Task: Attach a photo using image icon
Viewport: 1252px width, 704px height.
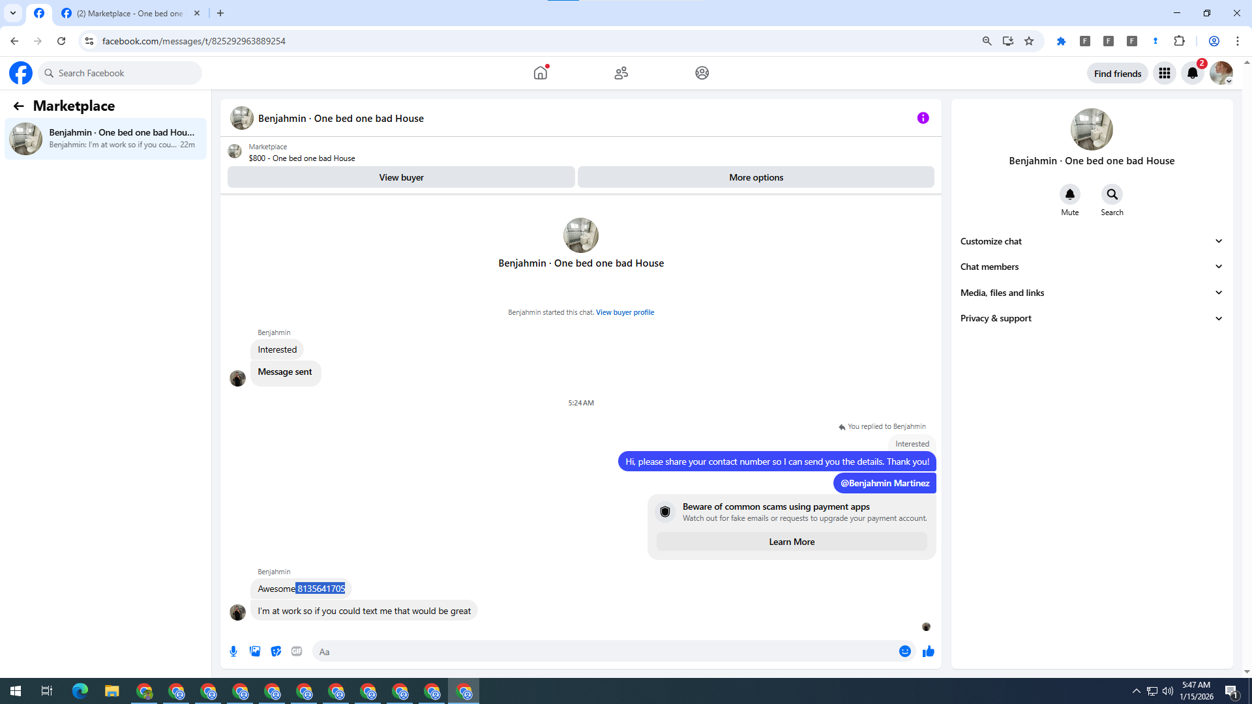Action: coord(255,651)
